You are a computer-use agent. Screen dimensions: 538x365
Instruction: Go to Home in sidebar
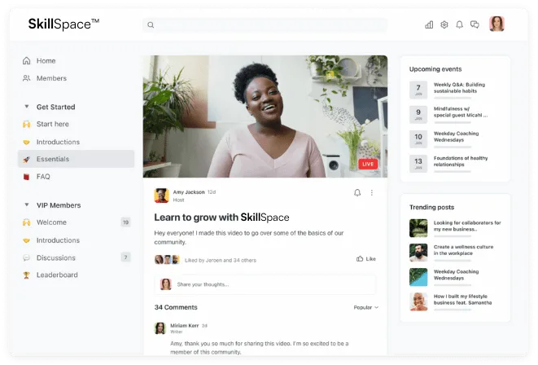tap(46, 61)
